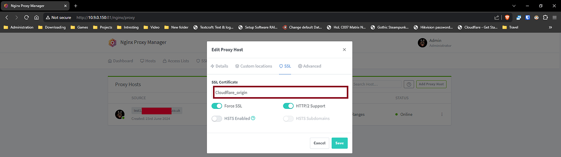The height and width of the screenshot is (157, 561).
Task: Open the browser hamburger menu
Action: (554, 17)
